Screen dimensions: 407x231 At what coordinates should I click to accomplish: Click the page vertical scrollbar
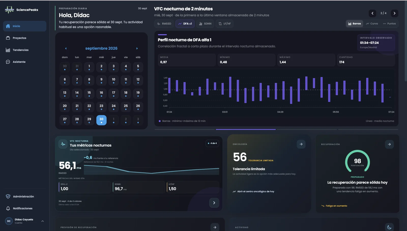click(x=406, y=41)
